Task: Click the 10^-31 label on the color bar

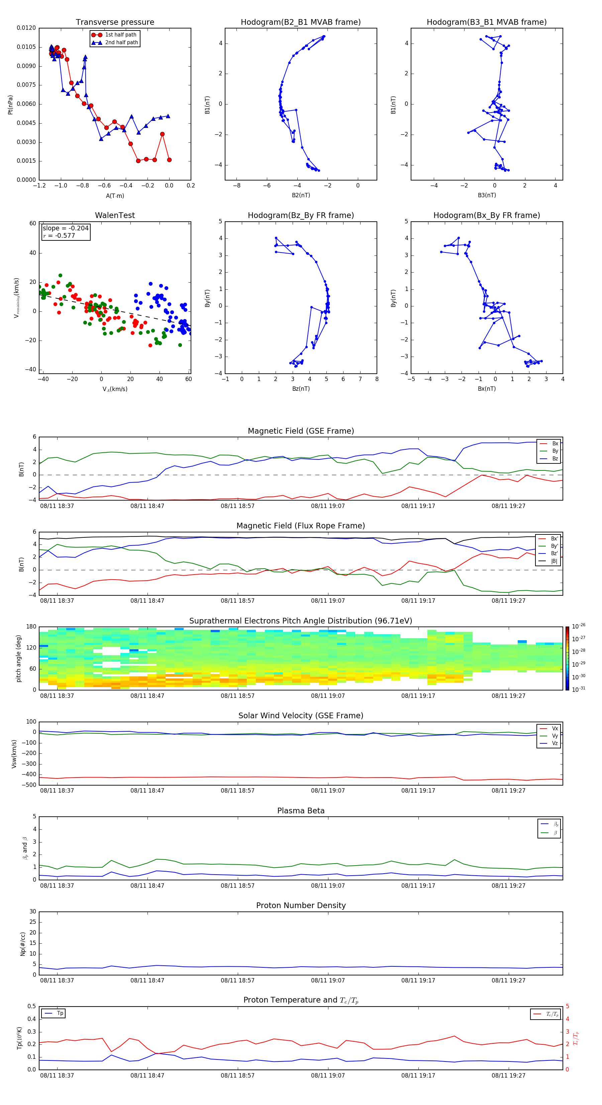Action: 578,689
